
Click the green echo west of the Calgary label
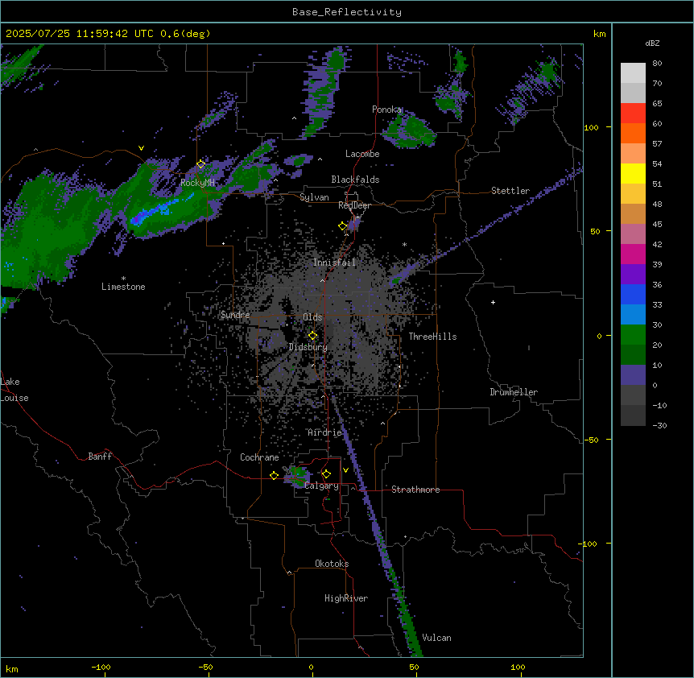(297, 475)
